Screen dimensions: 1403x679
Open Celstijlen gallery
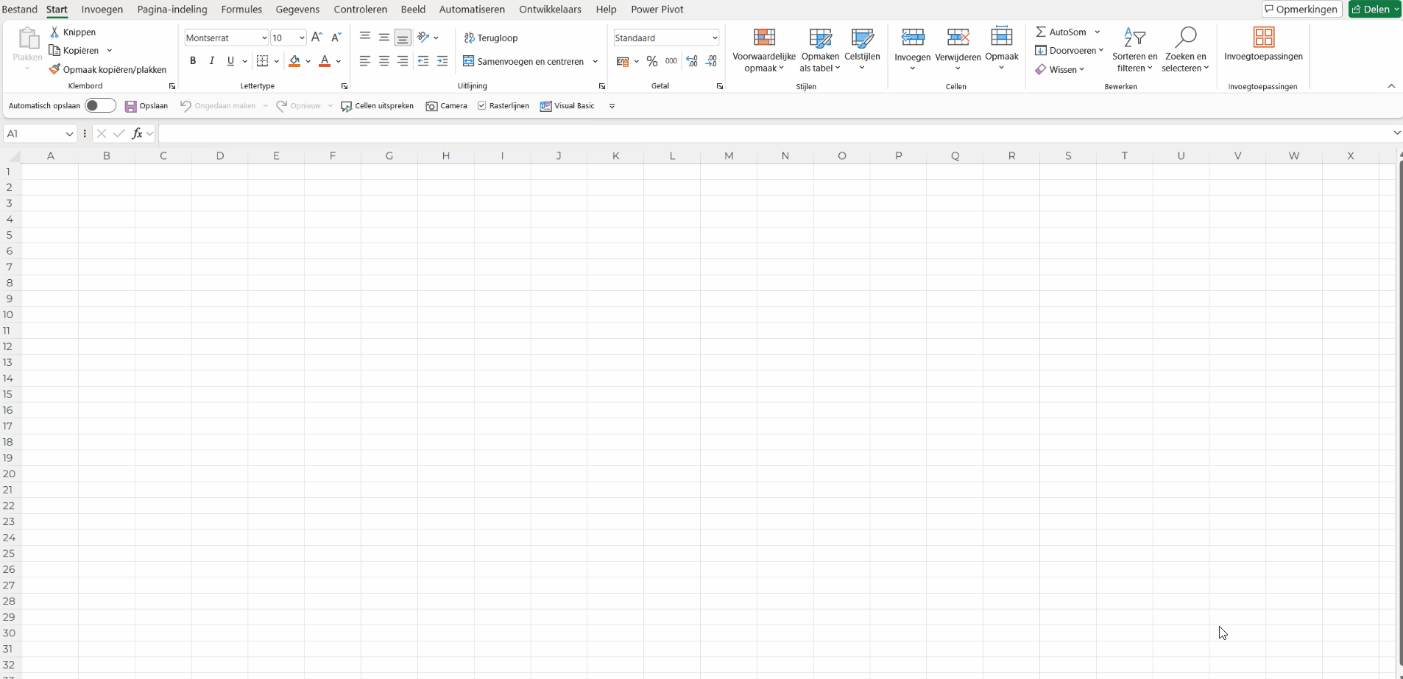tap(862, 50)
